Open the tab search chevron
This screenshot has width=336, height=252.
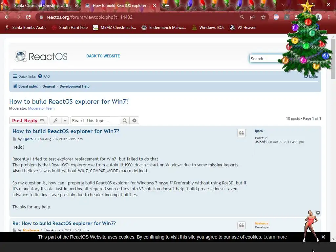(283, 5)
